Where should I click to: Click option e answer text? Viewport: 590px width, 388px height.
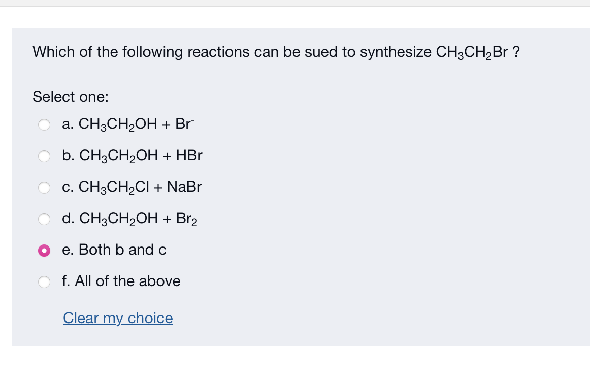click(114, 250)
